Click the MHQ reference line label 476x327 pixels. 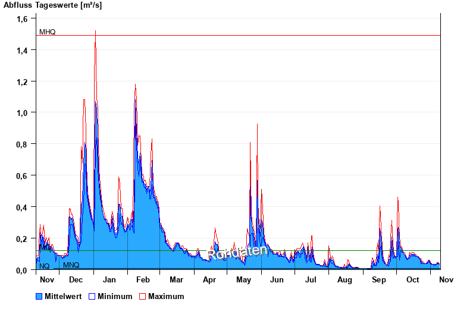47,32
